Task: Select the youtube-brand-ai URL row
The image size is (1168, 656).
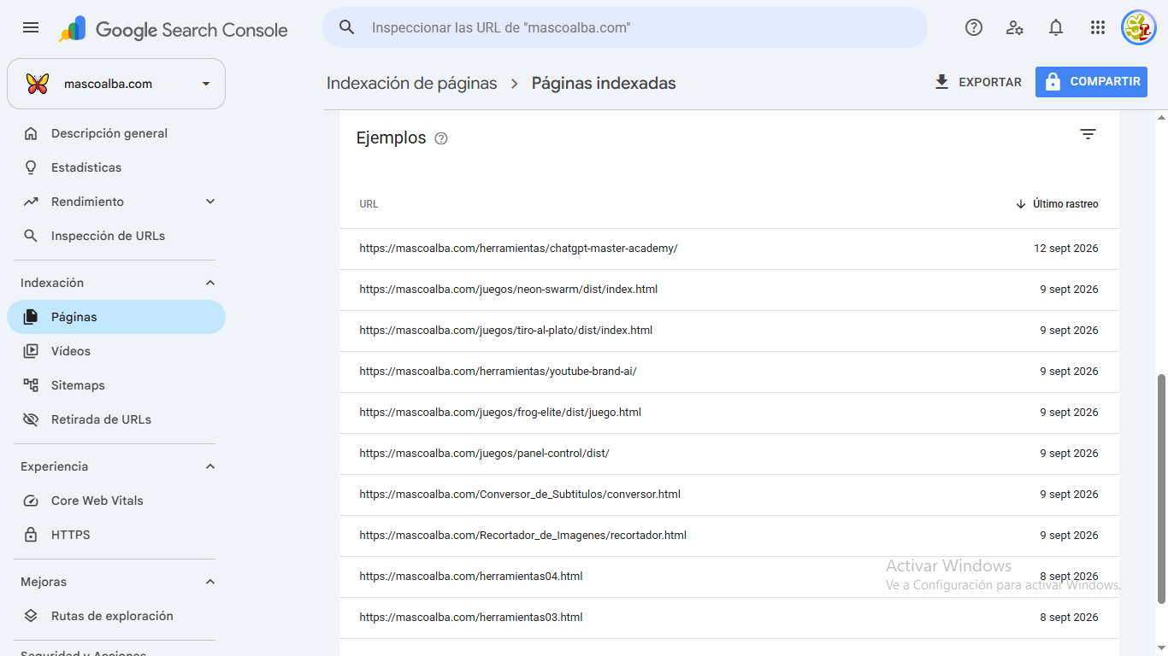Action: (x=729, y=372)
